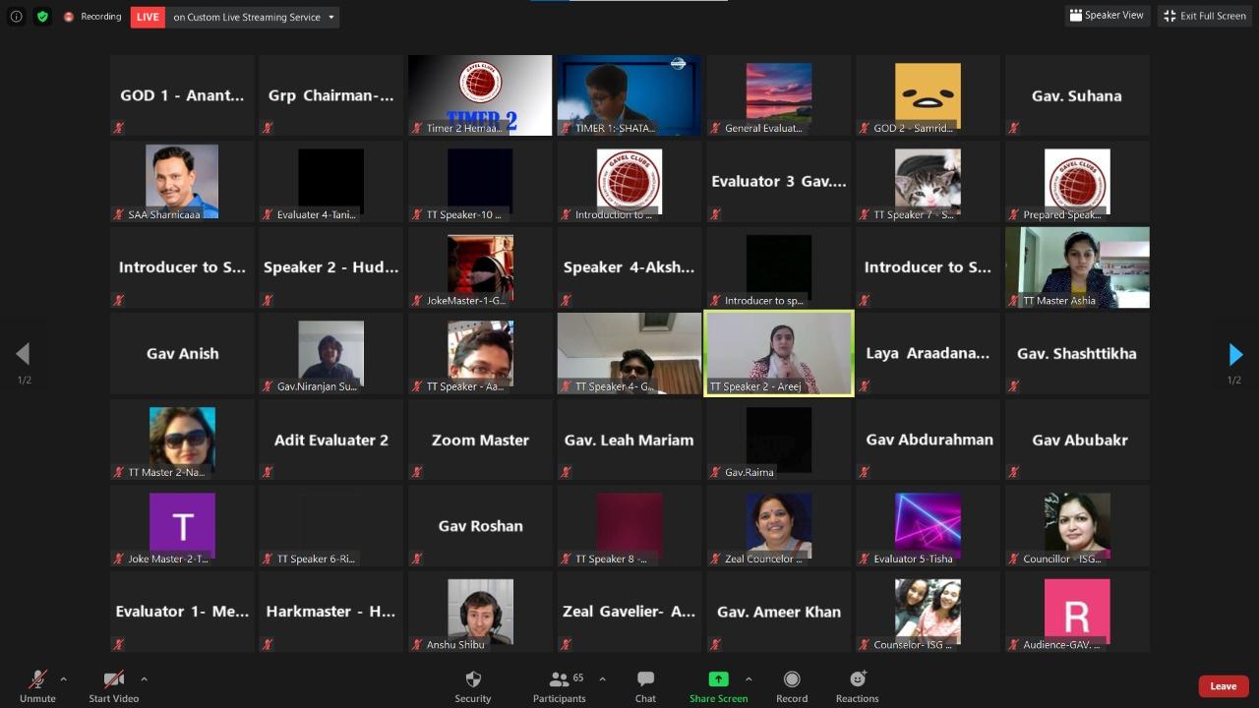Viewport: 1259px width, 708px height.
Task: Select the SAA Sharmicaaa tile
Action: tap(182, 181)
